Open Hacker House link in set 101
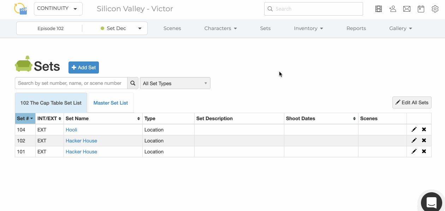The height and width of the screenshot is (211, 445). click(81, 152)
